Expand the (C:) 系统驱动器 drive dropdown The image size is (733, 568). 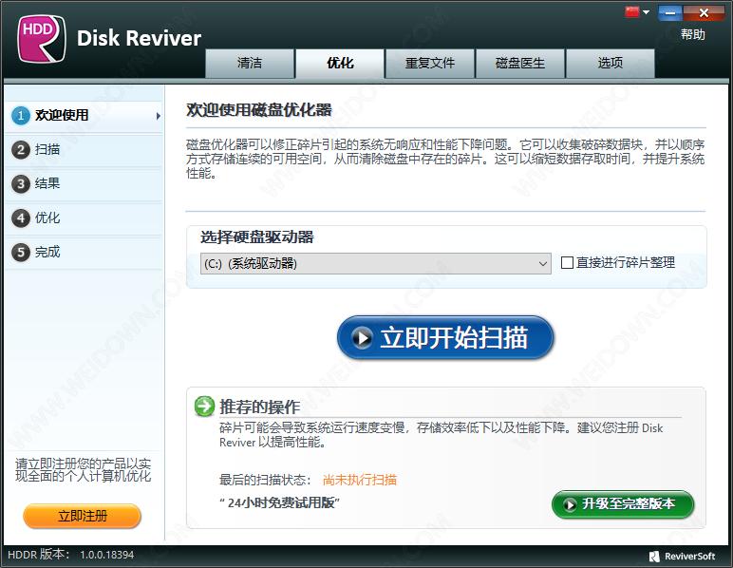point(376,264)
